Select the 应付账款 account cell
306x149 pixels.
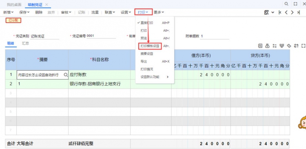point(99,75)
